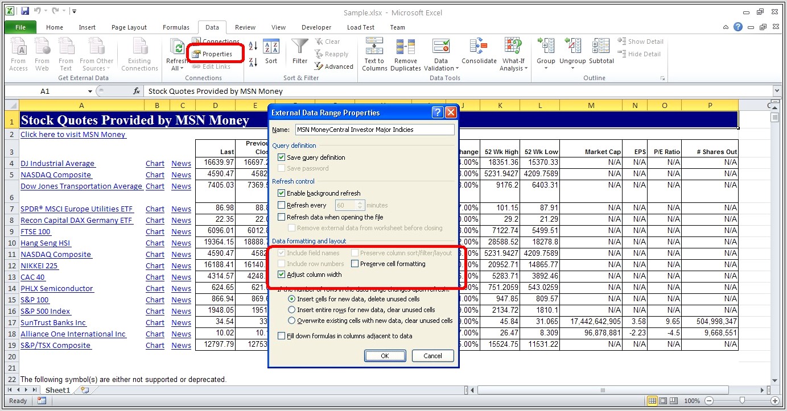The height and width of the screenshot is (411, 787).
Task: Click the Excel Help question mark
Action: pyautogui.click(x=738, y=27)
